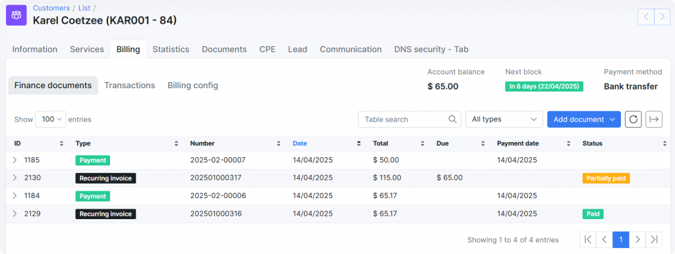
Task: Click the Payment badge in row 1184
Action: tap(92, 196)
